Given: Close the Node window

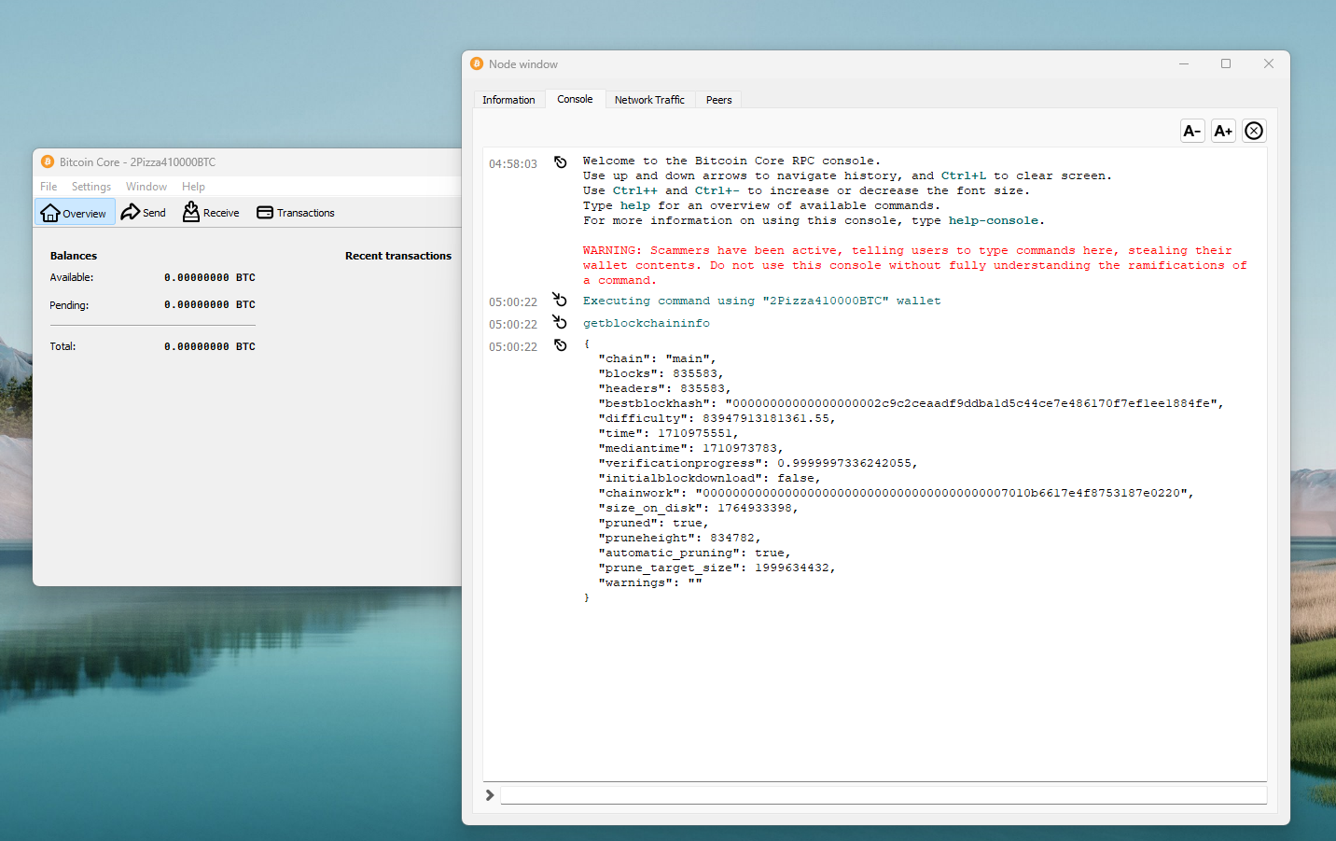Looking at the screenshot, I should [x=1268, y=63].
